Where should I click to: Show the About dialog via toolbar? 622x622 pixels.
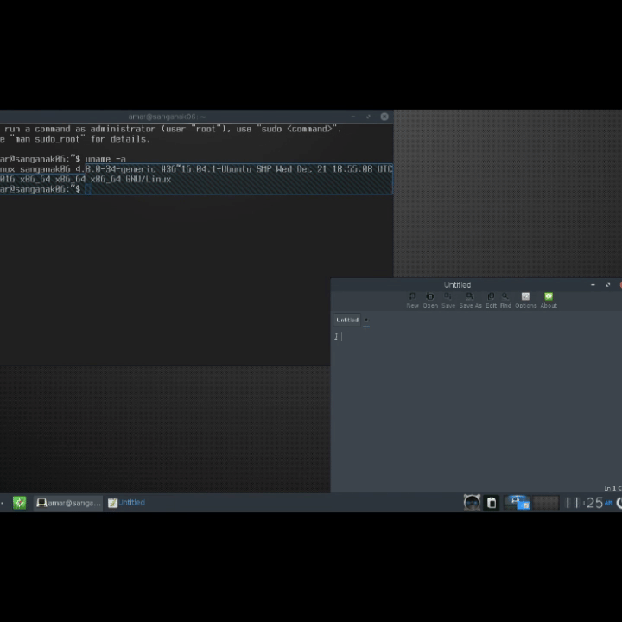pos(549,299)
